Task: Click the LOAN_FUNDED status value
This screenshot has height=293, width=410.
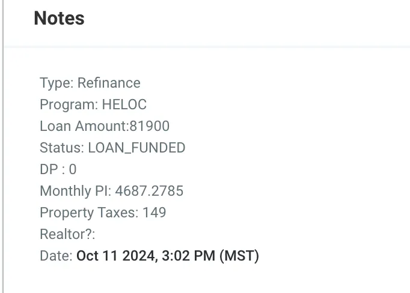Action: pyautogui.click(x=136, y=148)
